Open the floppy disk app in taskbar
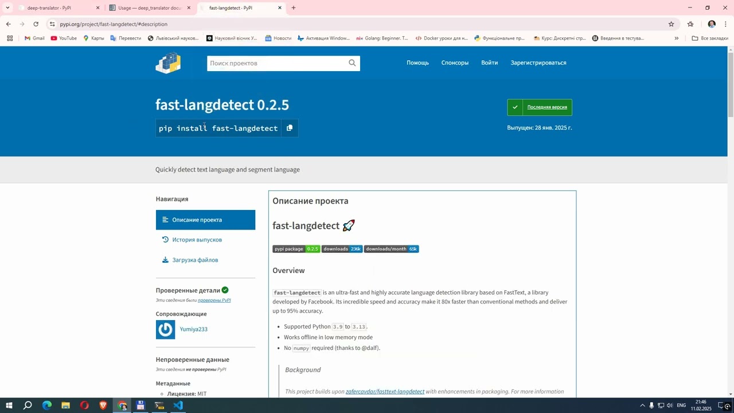 pos(140,406)
